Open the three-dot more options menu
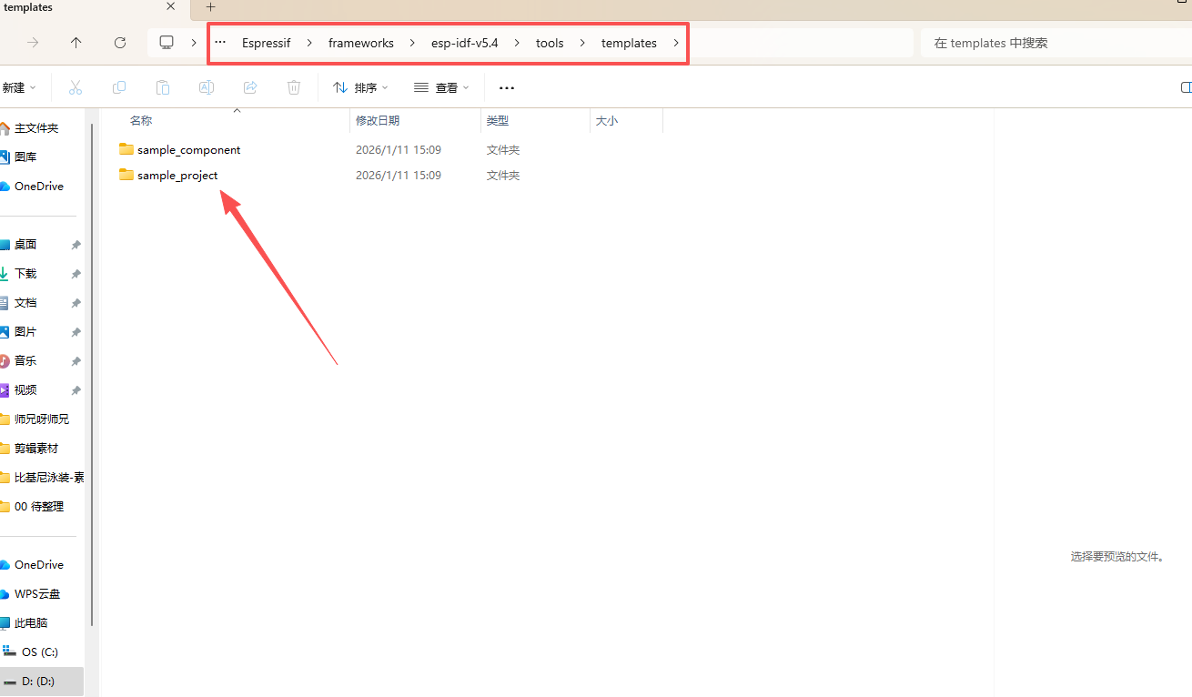Image resolution: width=1192 pixels, height=697 pixels. (x=507, y=87)
